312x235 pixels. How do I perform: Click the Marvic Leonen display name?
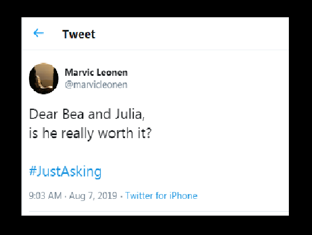[x=96, y=72]
